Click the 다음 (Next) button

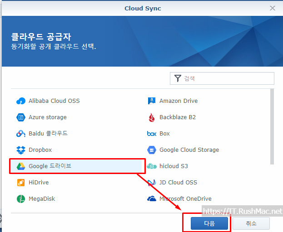click(209, 223)
